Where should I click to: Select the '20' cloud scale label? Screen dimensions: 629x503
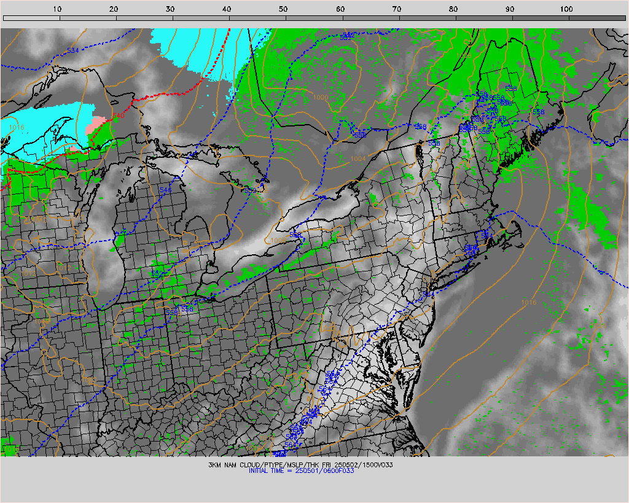114,9
